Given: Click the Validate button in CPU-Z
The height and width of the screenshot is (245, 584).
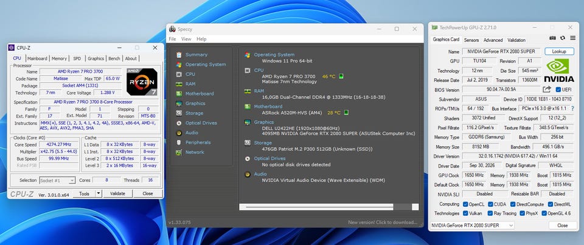Looking at the screenshot, I should [117, 193].
